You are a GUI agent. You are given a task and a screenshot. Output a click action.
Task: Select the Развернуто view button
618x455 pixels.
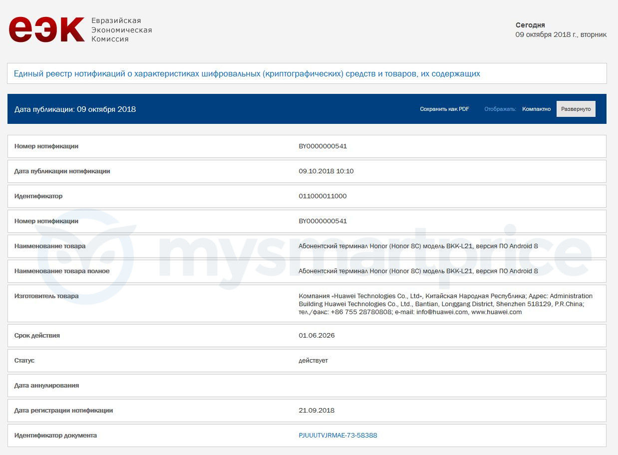tap(576, 109)
